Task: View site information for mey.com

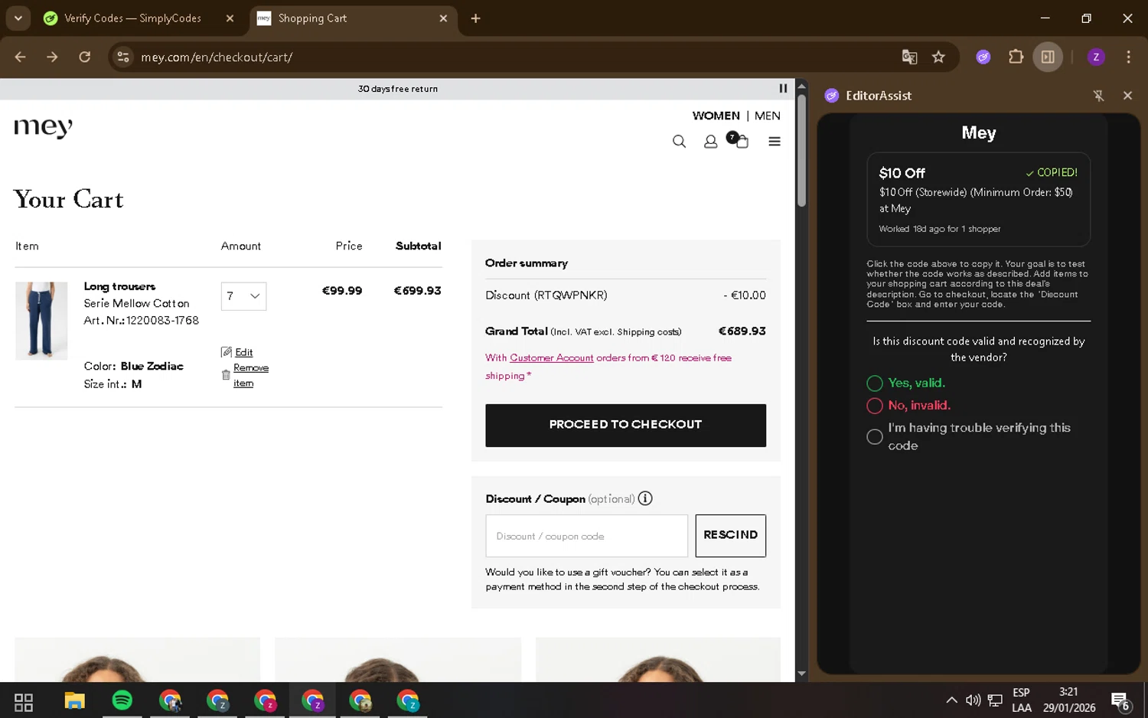Action: [123, 57]
